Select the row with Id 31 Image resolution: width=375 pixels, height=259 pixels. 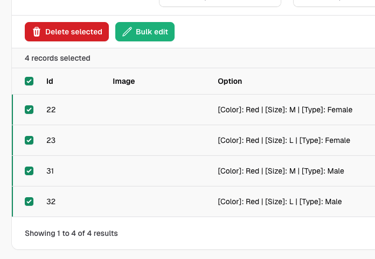pyautogui.click(x=51, y=171)
